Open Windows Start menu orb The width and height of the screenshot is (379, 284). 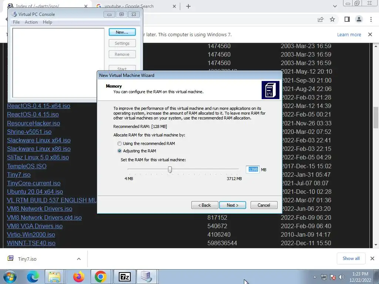pyautogui.click(x=10, y=277)
